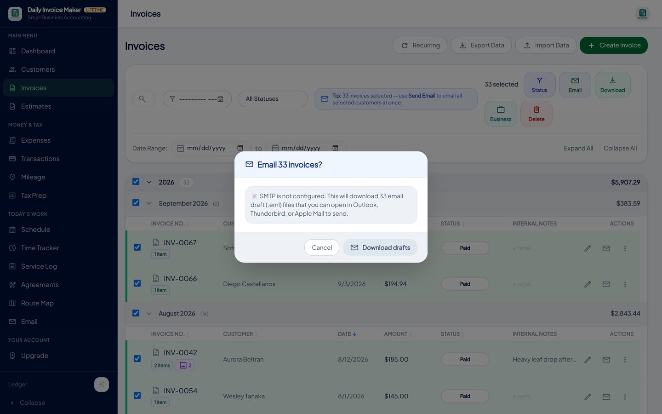Click the bulk Download icon button
Image resolution: width=662 pixels, height=414 pixels.
tap(612, 85)
